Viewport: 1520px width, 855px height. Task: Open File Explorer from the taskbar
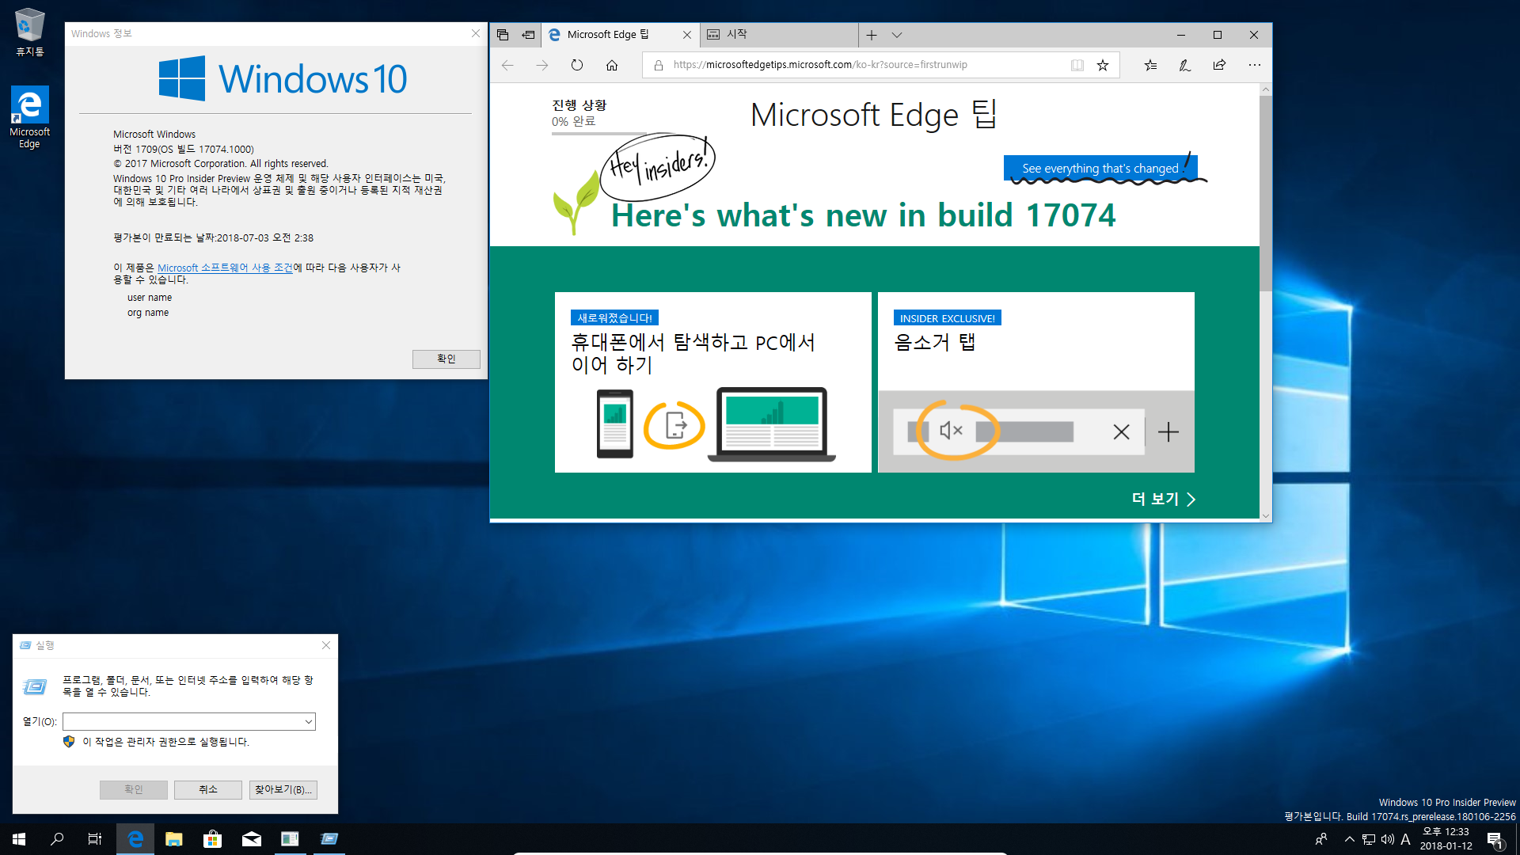(174, 839)
